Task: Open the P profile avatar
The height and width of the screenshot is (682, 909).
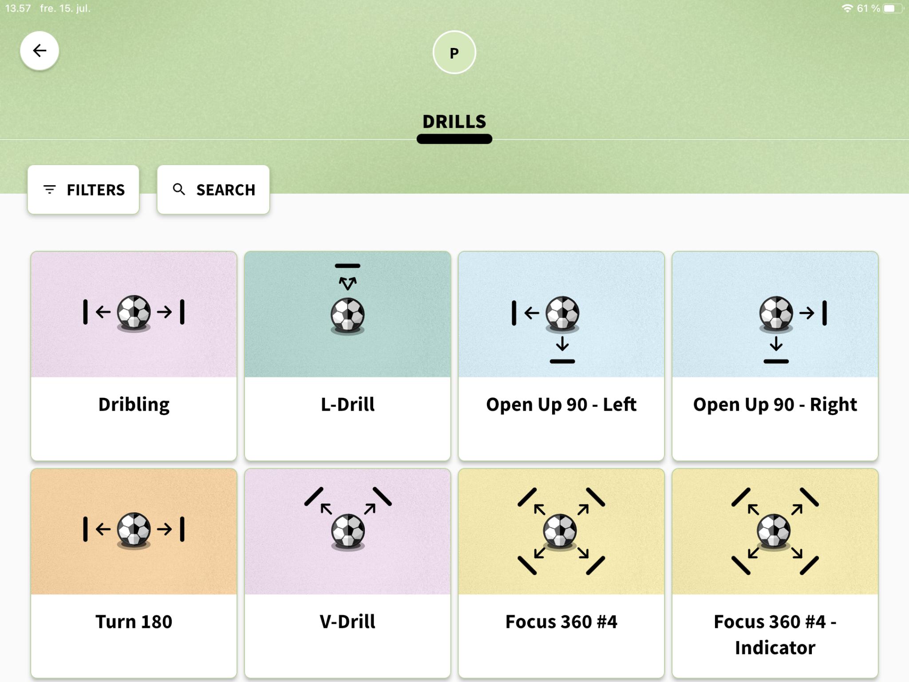Action: click(x=454, y=52)
